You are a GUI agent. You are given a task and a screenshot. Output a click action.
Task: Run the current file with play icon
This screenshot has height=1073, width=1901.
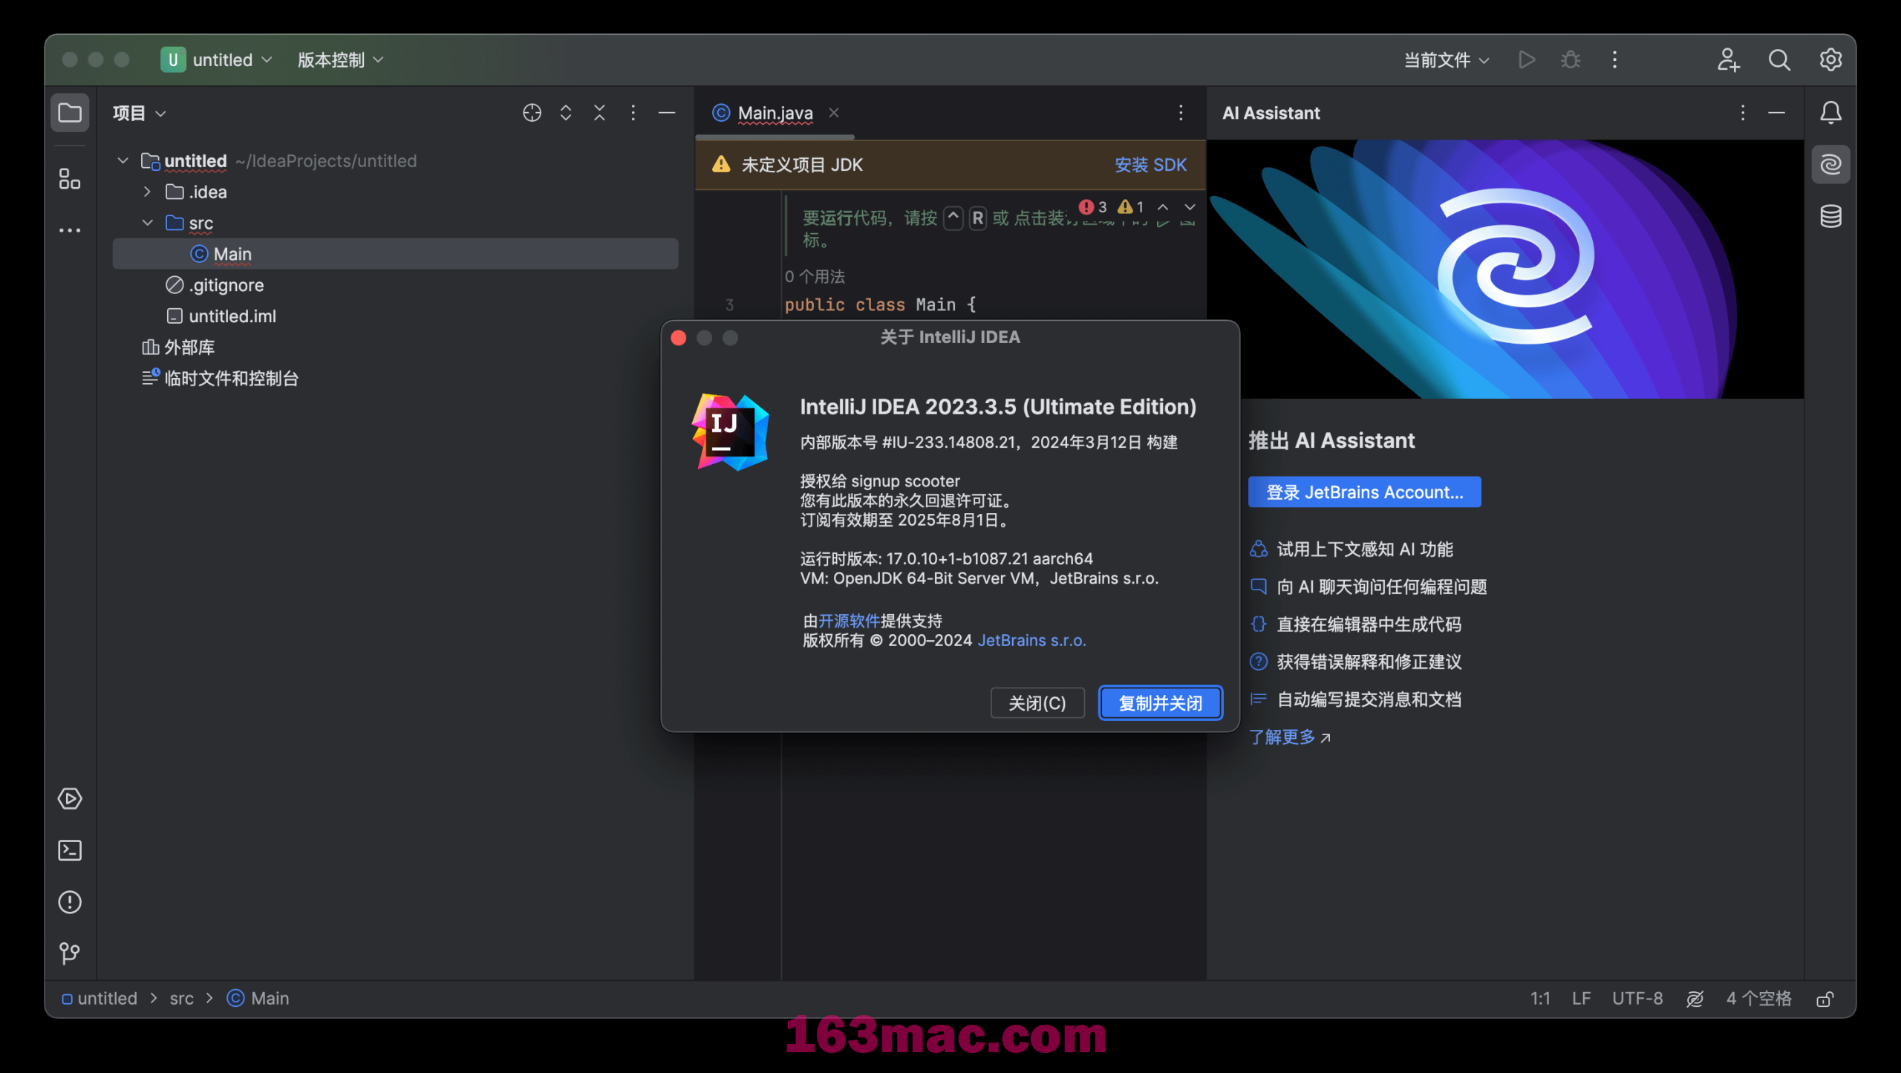coord(1527,60)
